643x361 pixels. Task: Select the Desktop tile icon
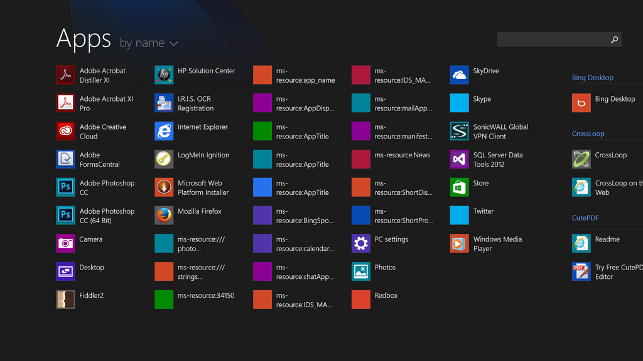(x=65, y=271)
